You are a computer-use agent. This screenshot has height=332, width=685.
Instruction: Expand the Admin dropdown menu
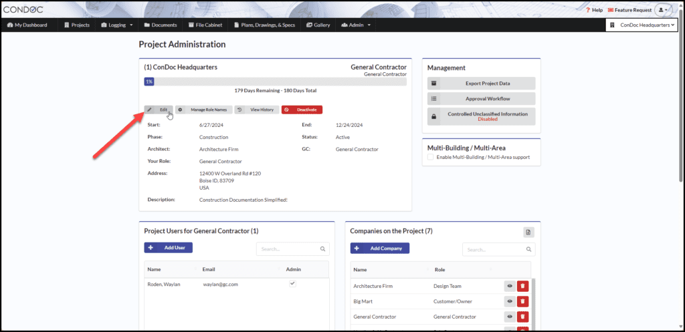[356, 25]
